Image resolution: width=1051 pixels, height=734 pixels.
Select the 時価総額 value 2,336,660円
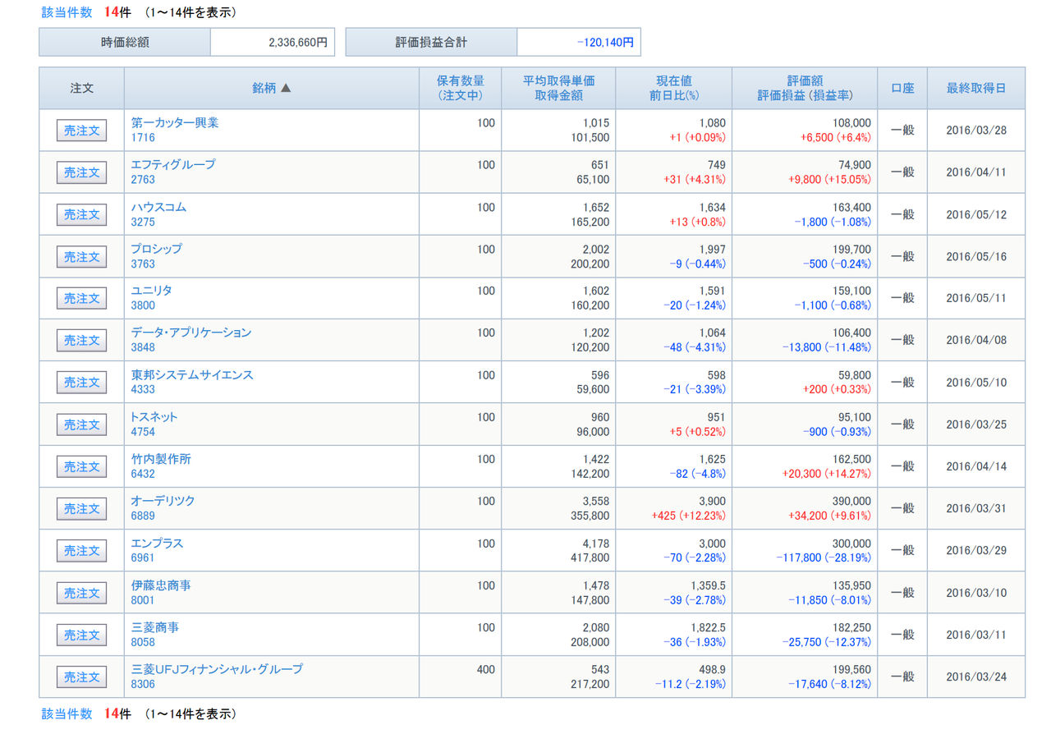point(297,43)
